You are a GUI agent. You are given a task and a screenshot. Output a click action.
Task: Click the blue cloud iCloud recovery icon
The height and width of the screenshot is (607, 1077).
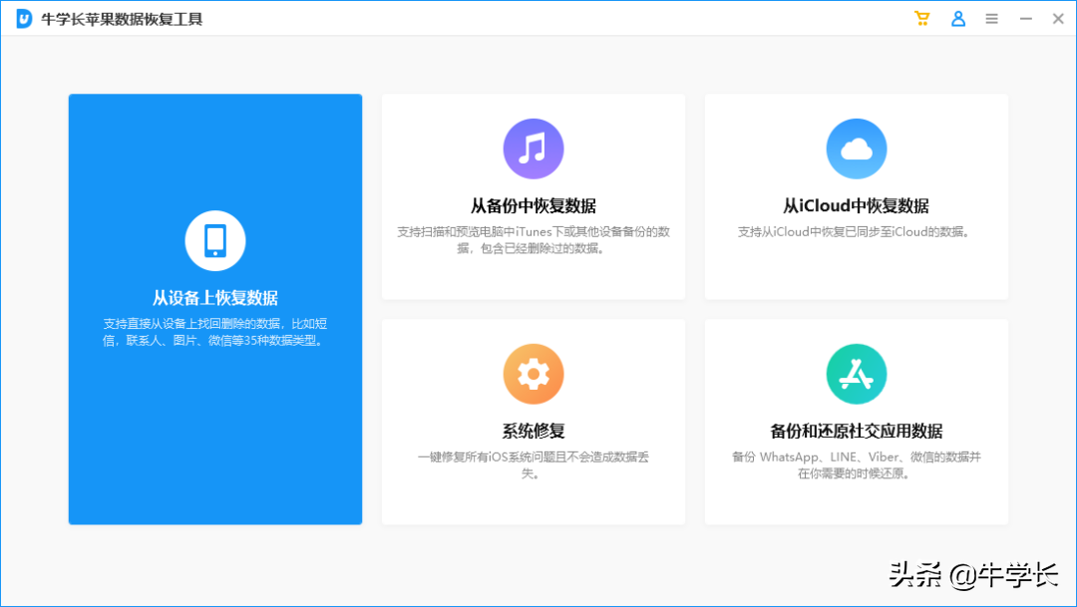856,148
